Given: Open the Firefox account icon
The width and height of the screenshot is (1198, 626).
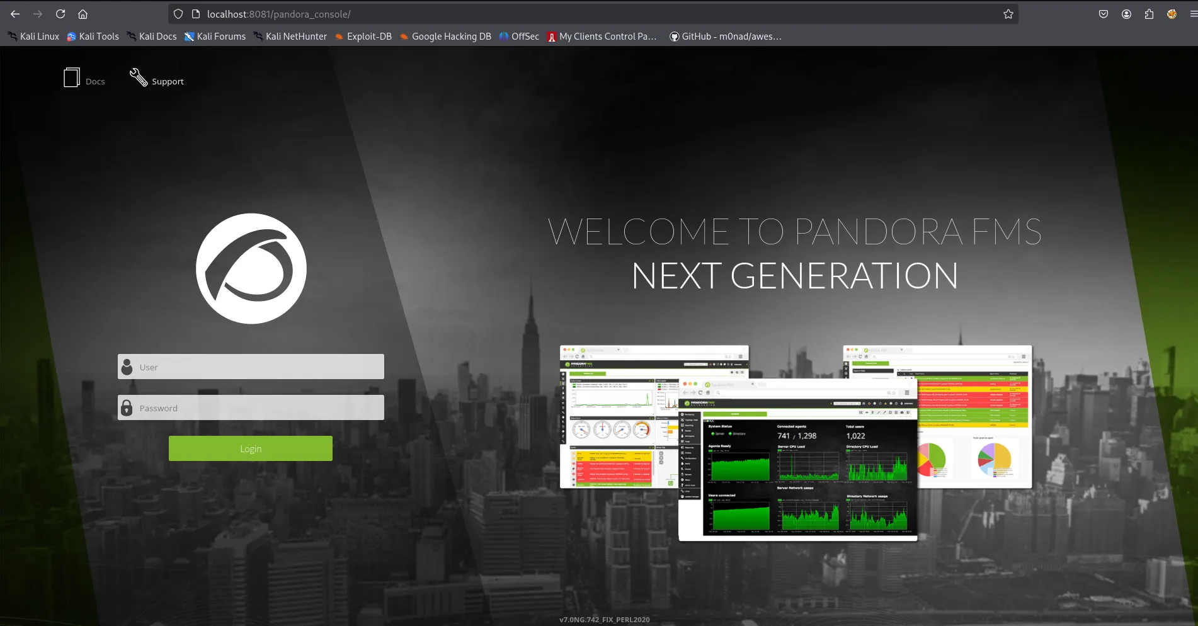Looking at the screenshot, I should tap(1126, 14).
